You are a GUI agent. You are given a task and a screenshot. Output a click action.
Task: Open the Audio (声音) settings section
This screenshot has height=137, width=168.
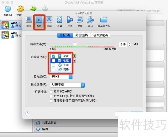70,22
